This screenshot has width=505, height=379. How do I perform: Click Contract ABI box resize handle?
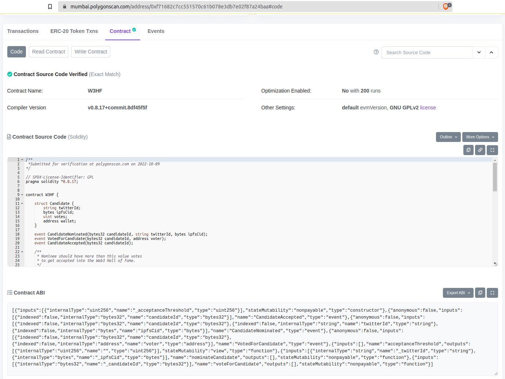click(x=496, y=374)
